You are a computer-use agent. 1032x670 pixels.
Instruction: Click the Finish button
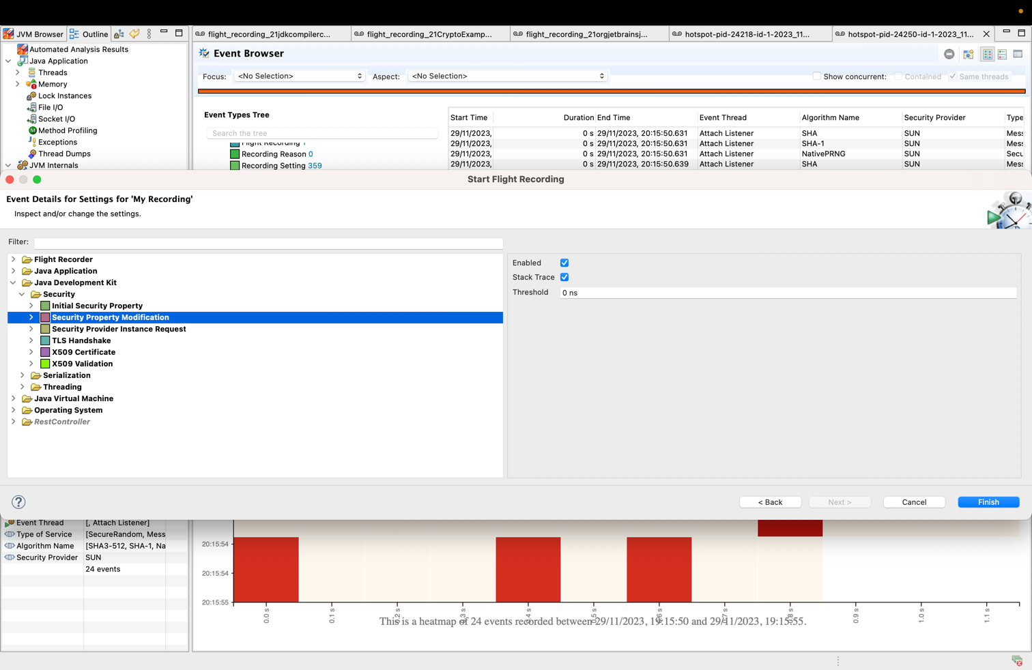click(x=988, y=501)
